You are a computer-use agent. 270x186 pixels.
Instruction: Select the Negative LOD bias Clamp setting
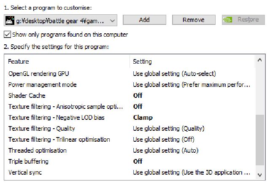[x=143, y=117]
